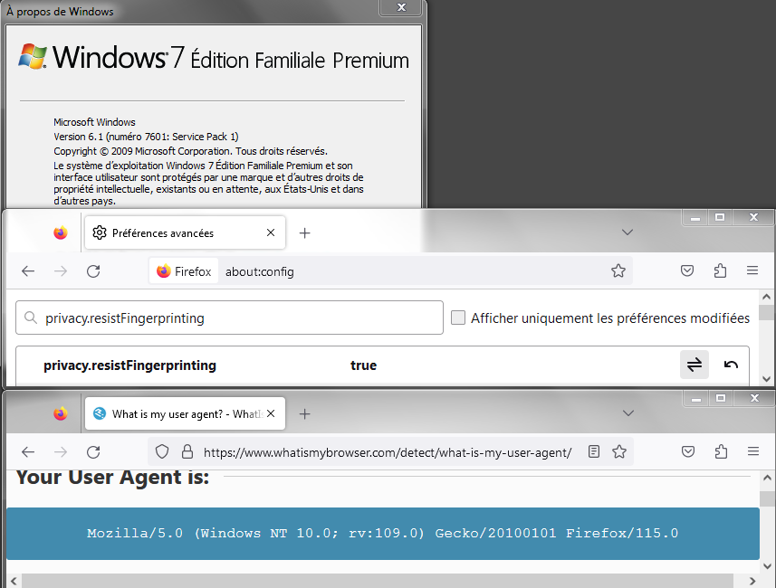This screenshot has width=776, height=588.
Task: Open the application menu in whatismybrowser window
Action: click(x=753, y=451)
